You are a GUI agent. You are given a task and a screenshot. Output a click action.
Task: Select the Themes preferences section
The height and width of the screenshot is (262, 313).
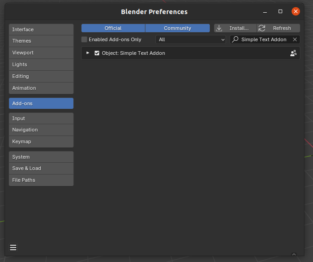tap(41, 41)
